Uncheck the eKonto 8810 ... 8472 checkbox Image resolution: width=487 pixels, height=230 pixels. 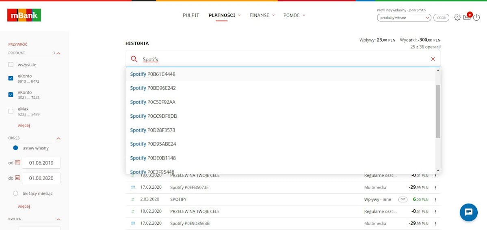[x=11, y=78]
